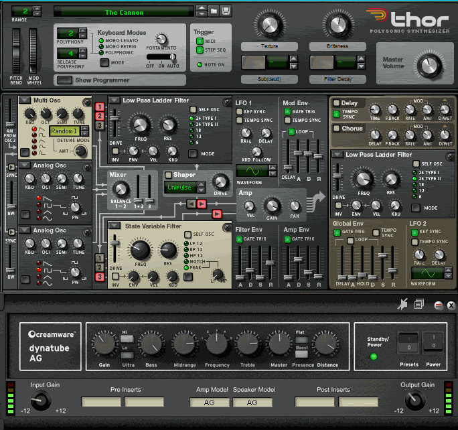The height and width of the screenshot is (430, 458).
Task: Click the Briteness rotary knob
Action: click(x=338, y=25)
